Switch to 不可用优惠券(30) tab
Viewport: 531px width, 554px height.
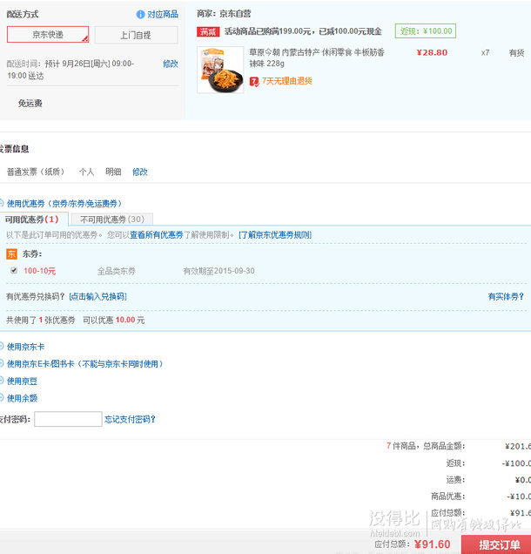(x=112, y=220)
